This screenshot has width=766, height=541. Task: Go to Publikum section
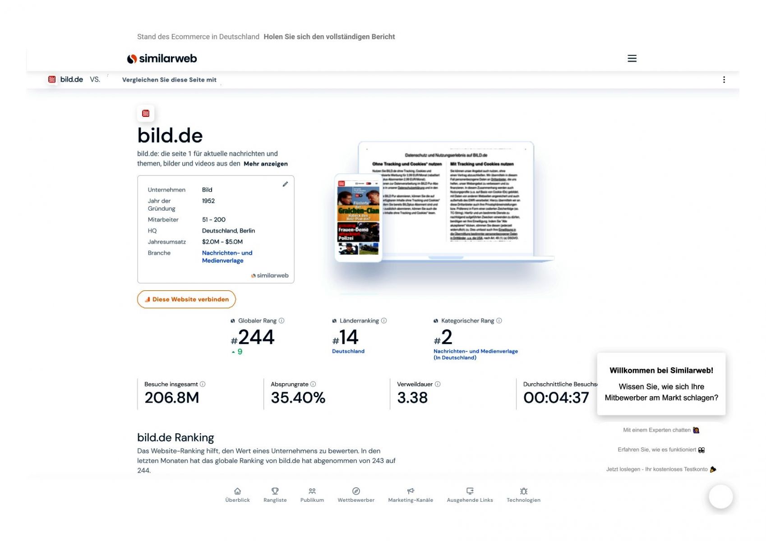pyautogui.click(x=312, y=495)
